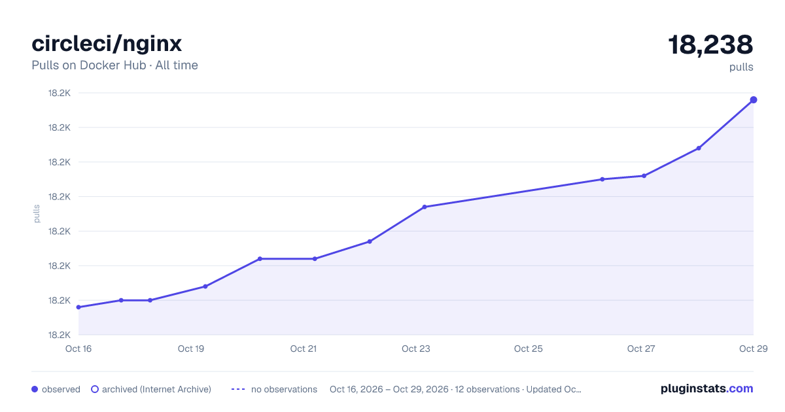Click the hollow 'archived (Internet Archive)' legend circle

95,389
